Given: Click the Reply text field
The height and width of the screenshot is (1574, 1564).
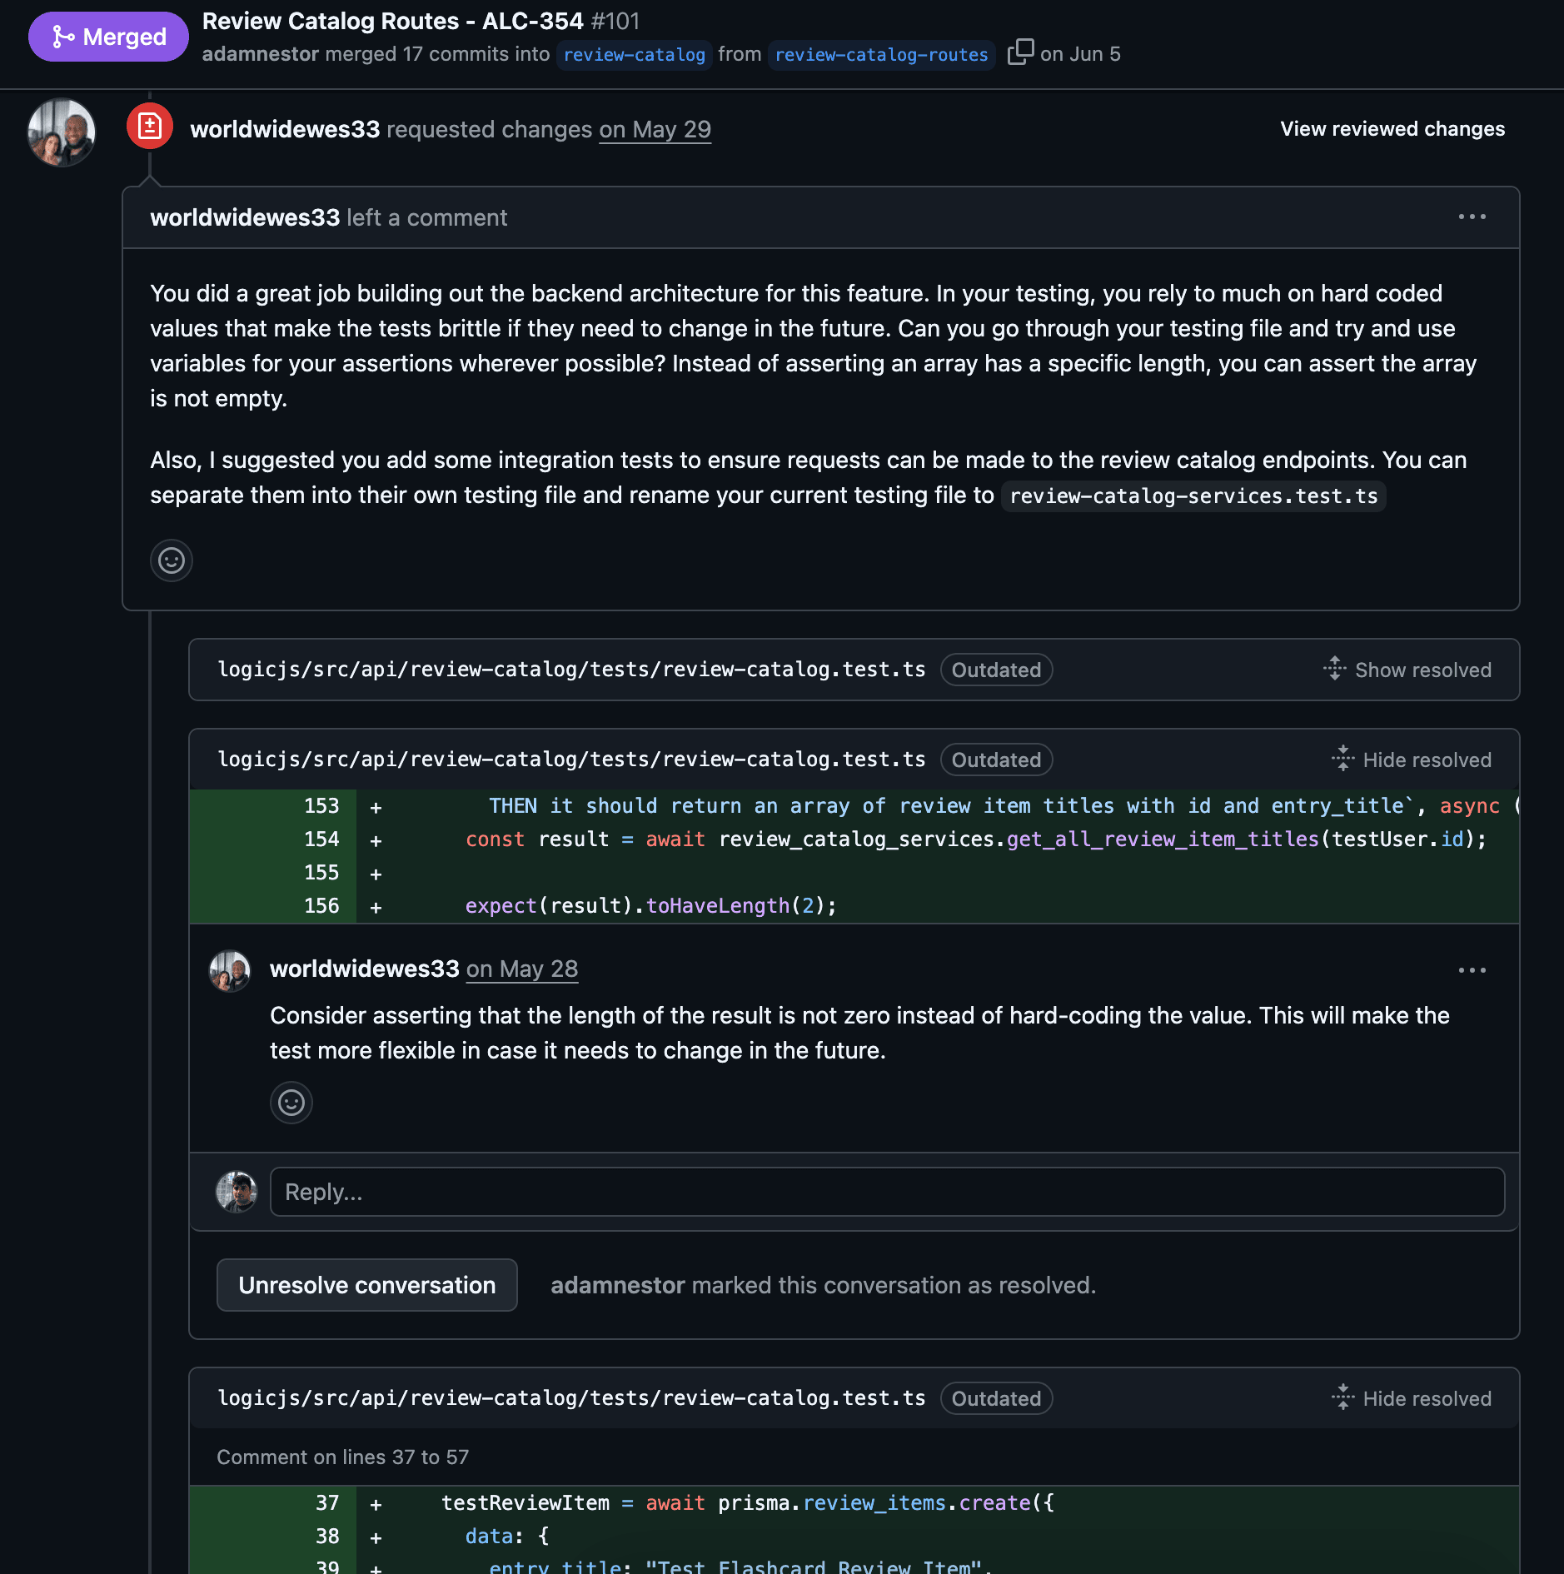Looking at the screenshot, I should (x=887, y=1192).
